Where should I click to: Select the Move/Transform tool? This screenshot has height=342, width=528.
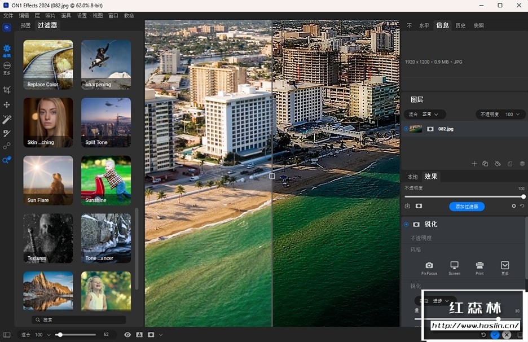[7, 105]
